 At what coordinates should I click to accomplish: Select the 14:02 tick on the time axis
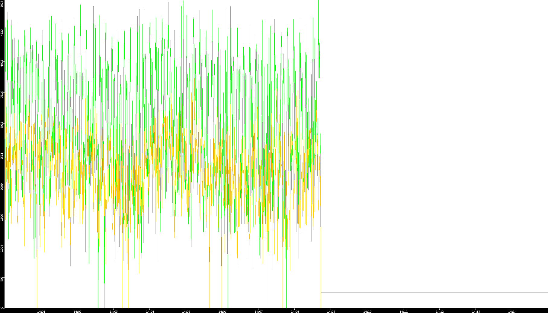[77, 311]
